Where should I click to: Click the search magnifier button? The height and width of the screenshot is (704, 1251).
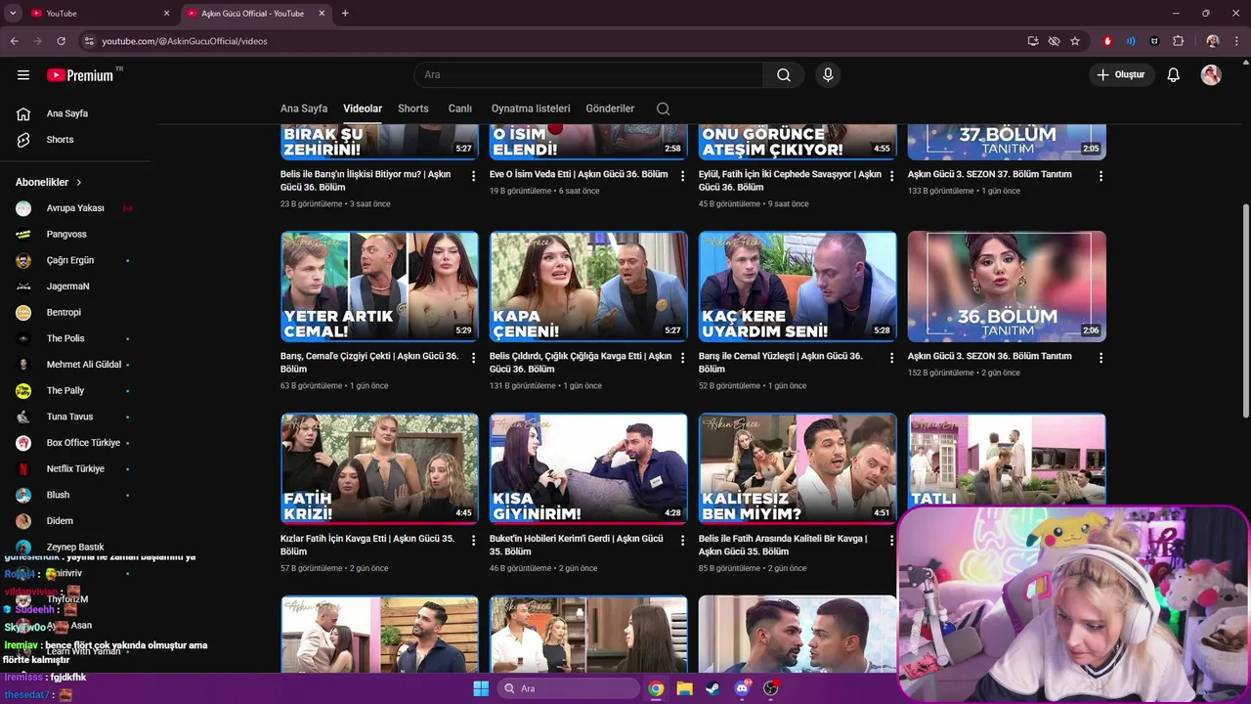(x=784, y=75)
